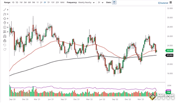This screenshot has height=103, width=177.
Task: Select the measurement tools icon
Action: (x=5, y=32)
